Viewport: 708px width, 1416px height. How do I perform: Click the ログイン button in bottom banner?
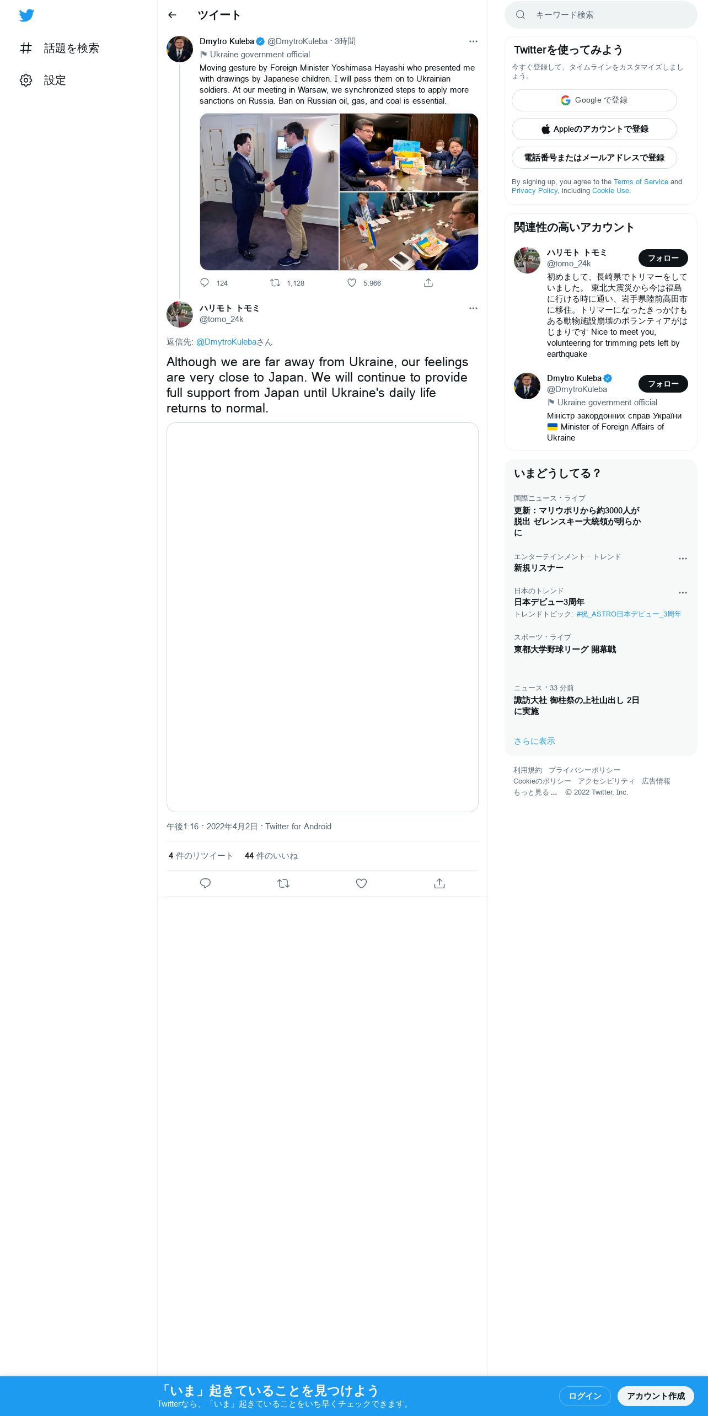585,1396
